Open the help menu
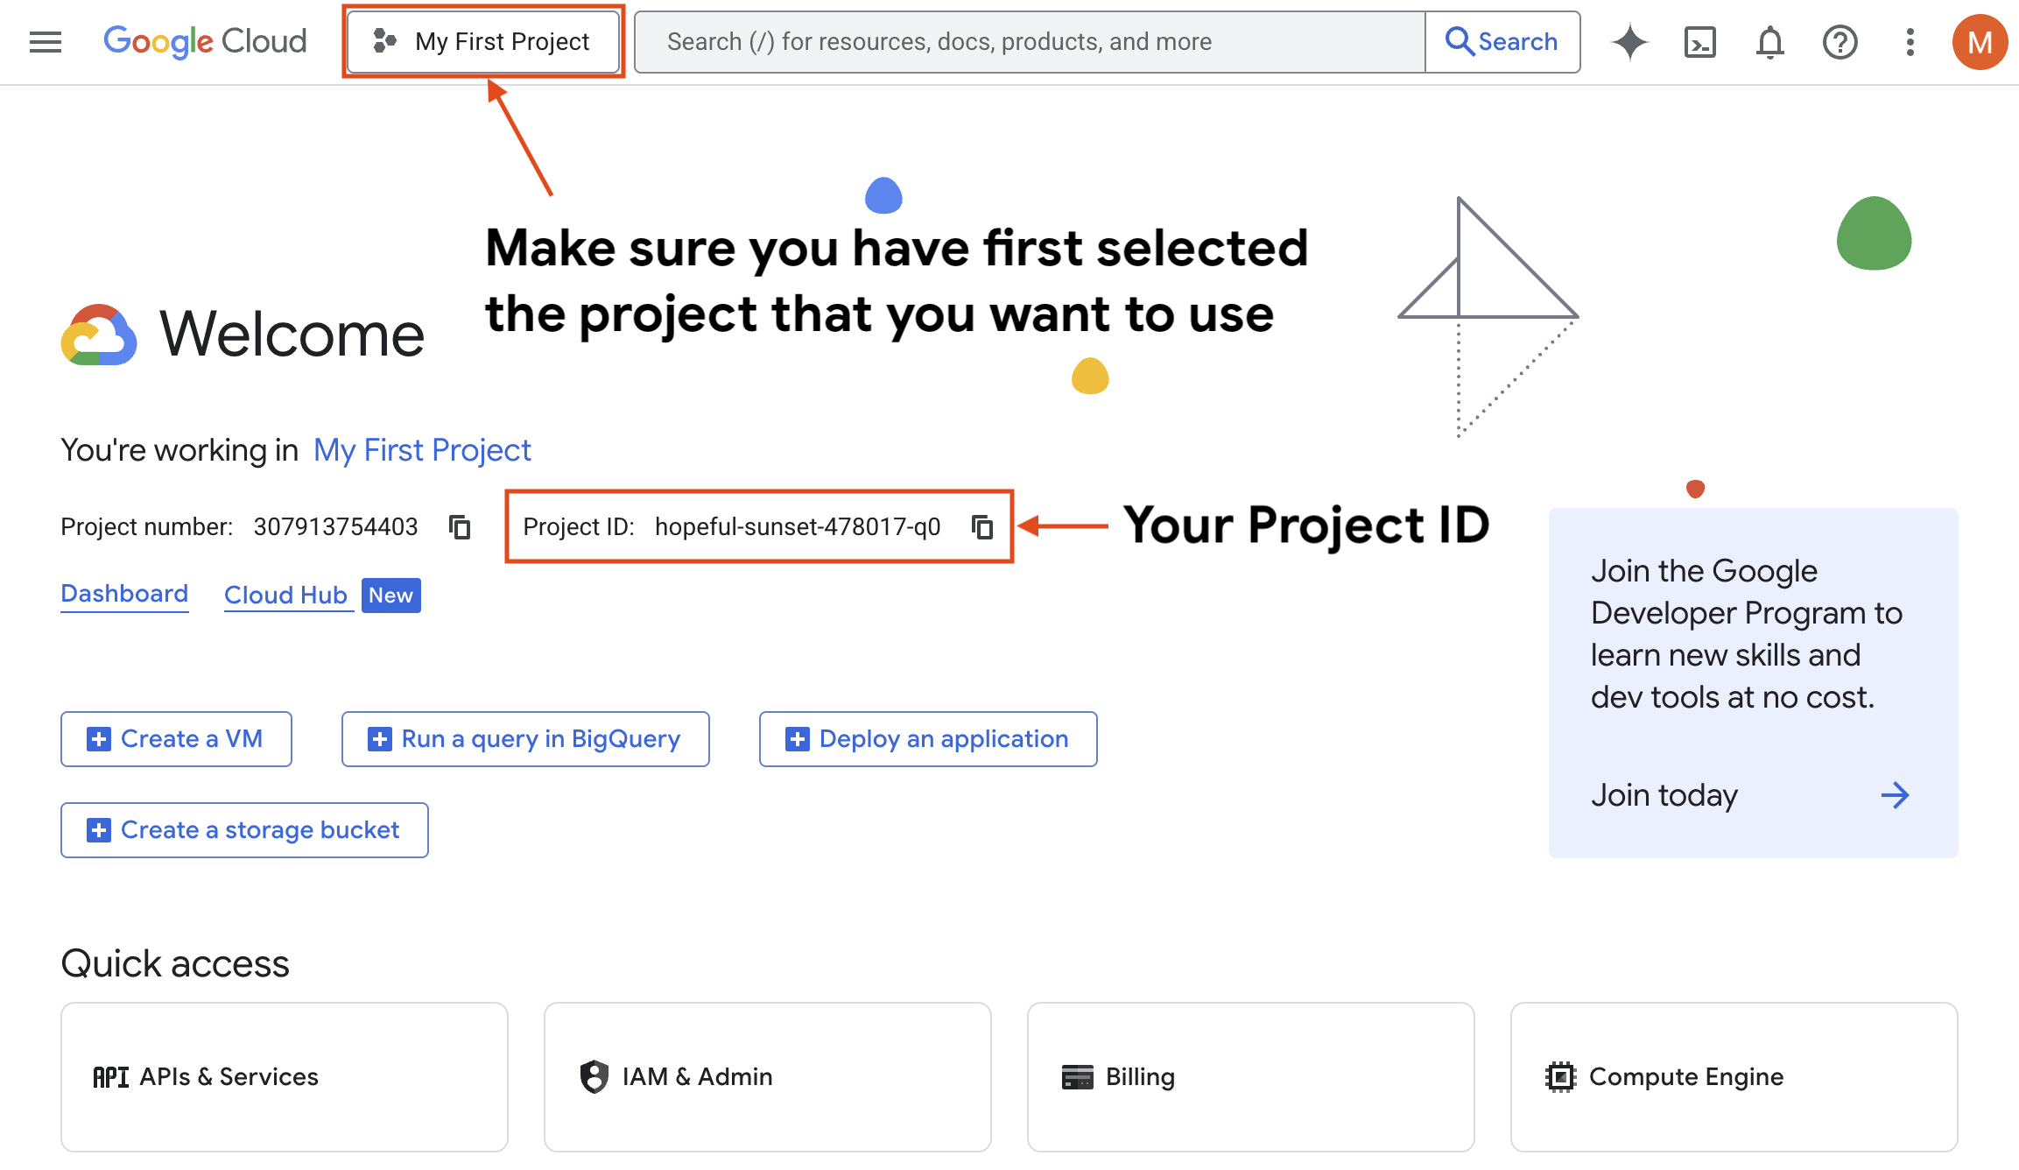This screenshot has width=2019, height=1170. (1840, 41)
